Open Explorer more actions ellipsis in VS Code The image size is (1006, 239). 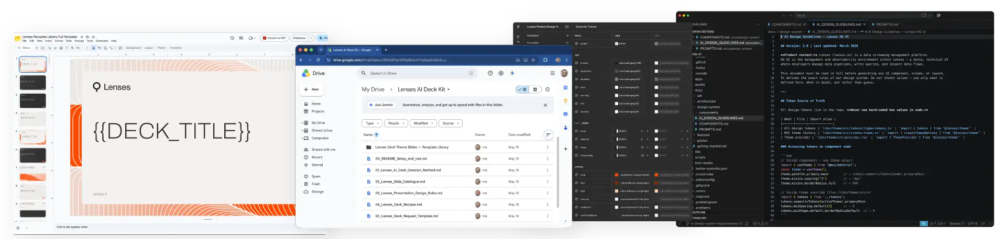[757, 24]
